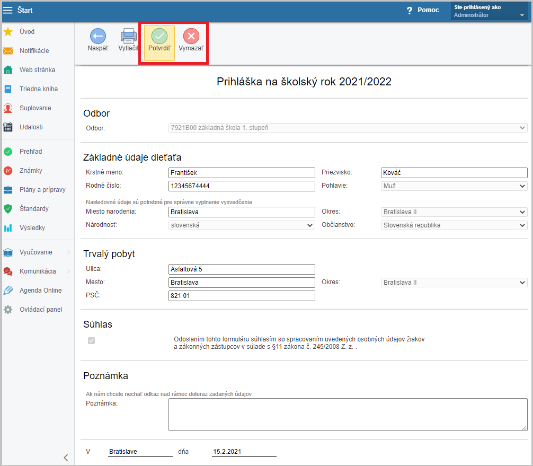Click into the Poznámka text area
Image resolution: width=533 pixels, height=466 pixels.
(x=348, y=415)
